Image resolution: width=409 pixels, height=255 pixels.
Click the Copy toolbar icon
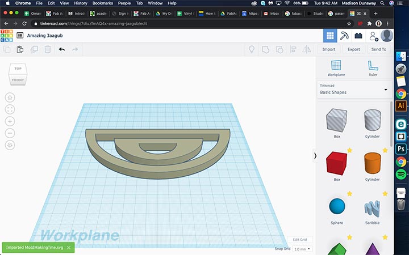pos(7,49)
